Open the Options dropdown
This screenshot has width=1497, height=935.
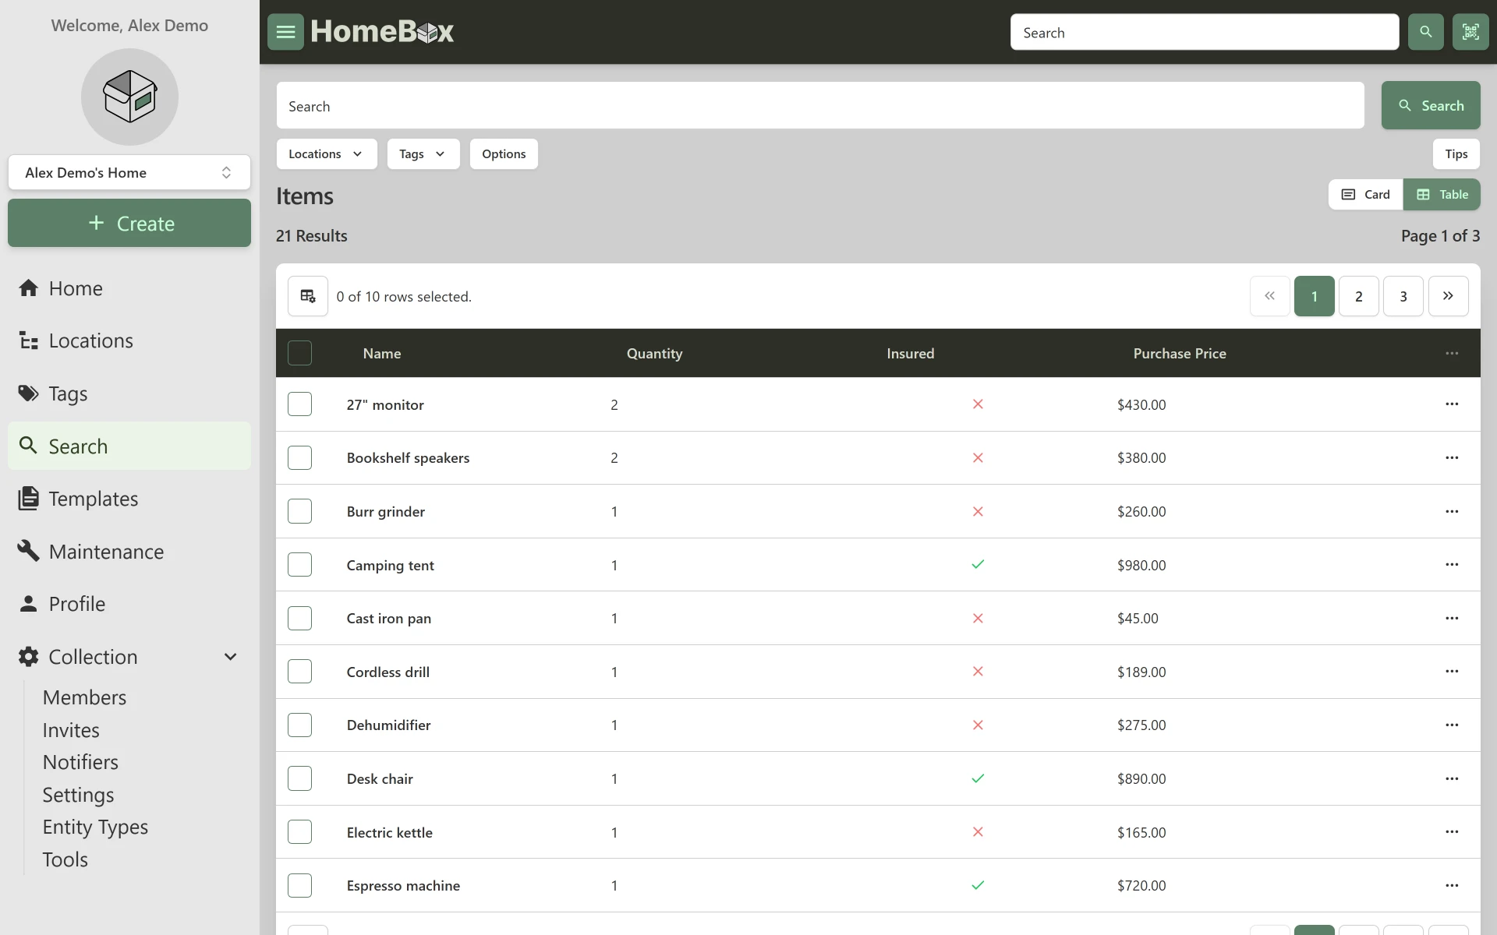[x=504, y=153]
